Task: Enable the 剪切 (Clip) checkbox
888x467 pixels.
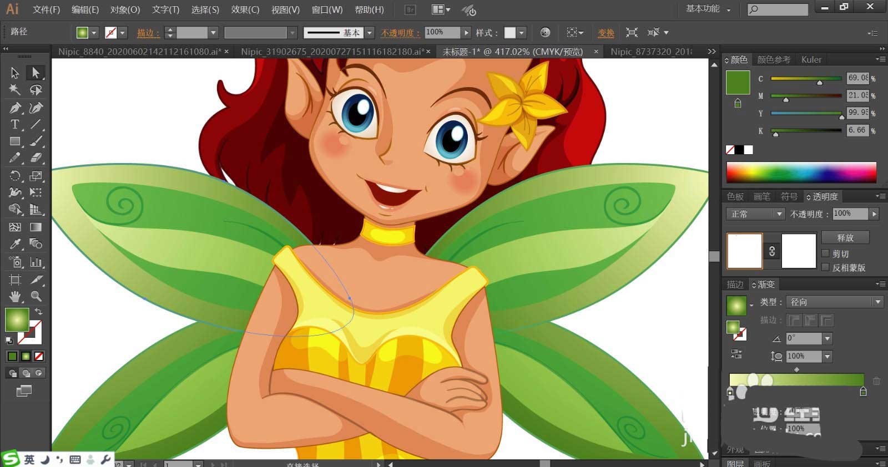Action: tap(825, 253)
